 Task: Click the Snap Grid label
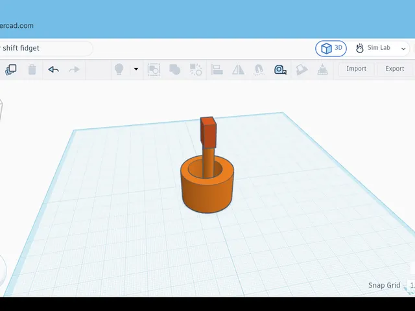click(x=385, y=285)
